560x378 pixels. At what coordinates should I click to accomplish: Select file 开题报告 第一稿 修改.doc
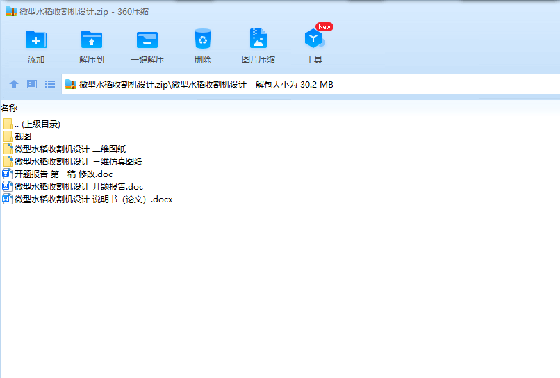(58, 174)
